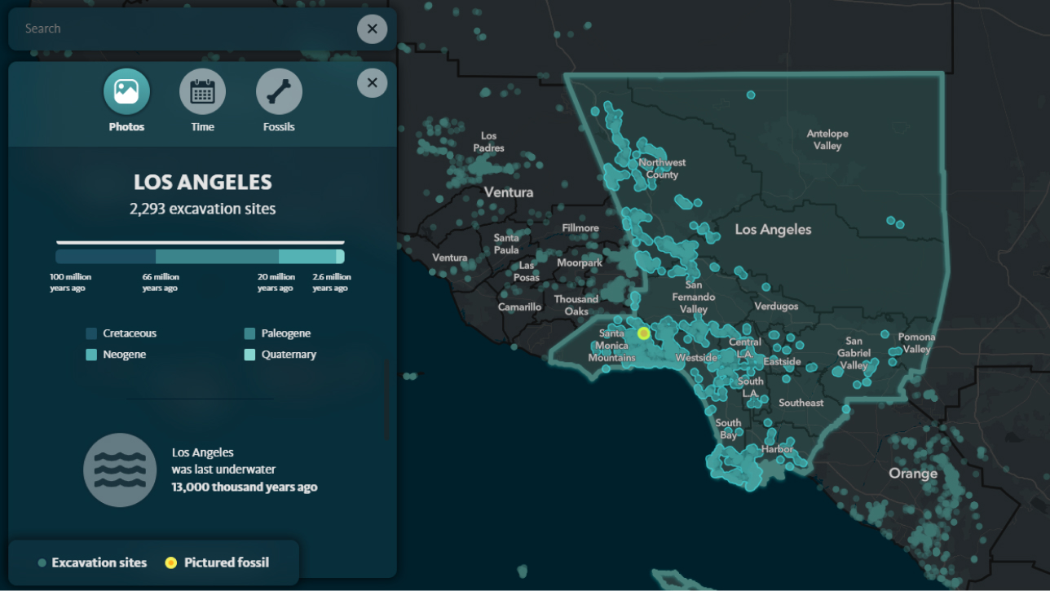Select Orange county label on map

(912, 474)
